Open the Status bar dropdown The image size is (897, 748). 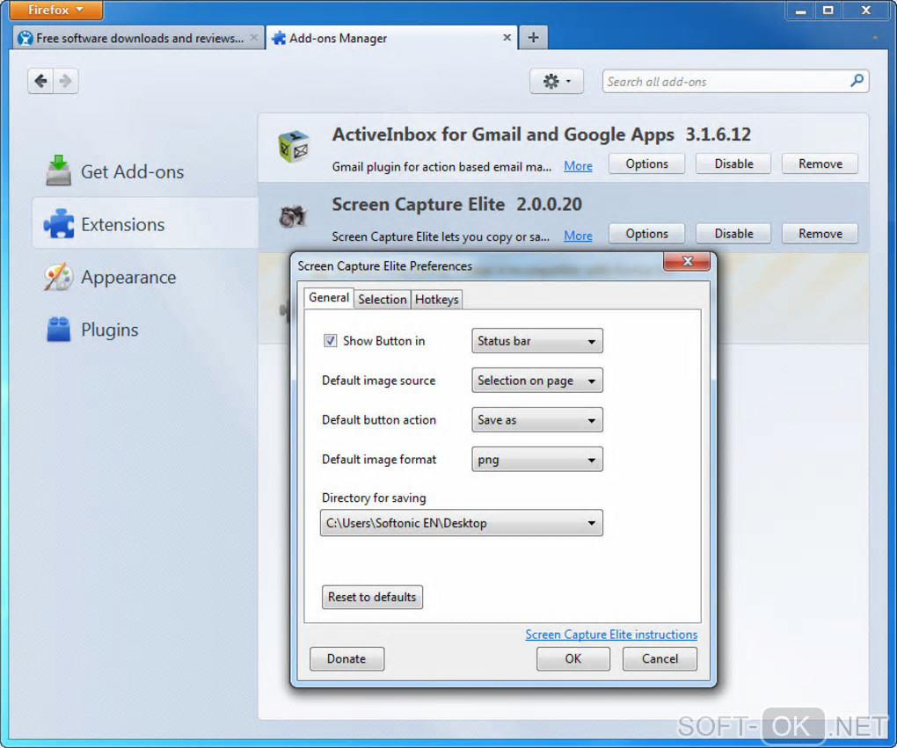(536, 341)
